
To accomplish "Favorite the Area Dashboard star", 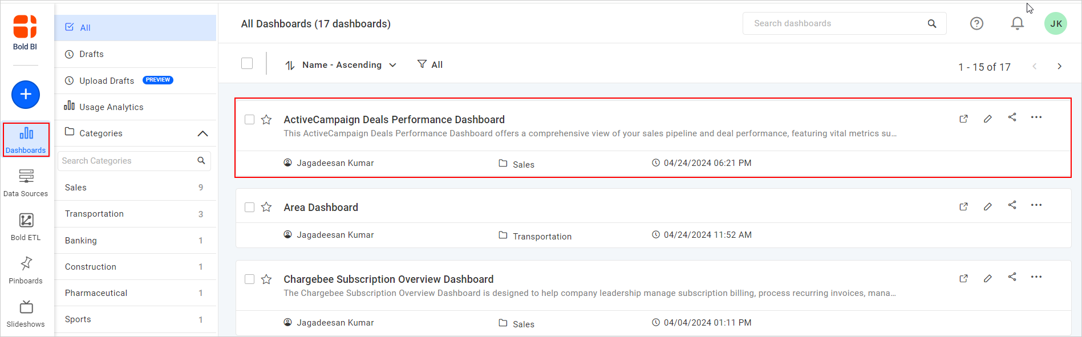I will (266, 207).
